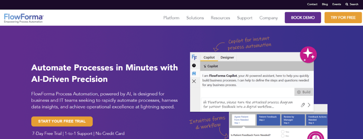Open the Events link
Viewport: 363px width, 139px height.
coord(337,4)
